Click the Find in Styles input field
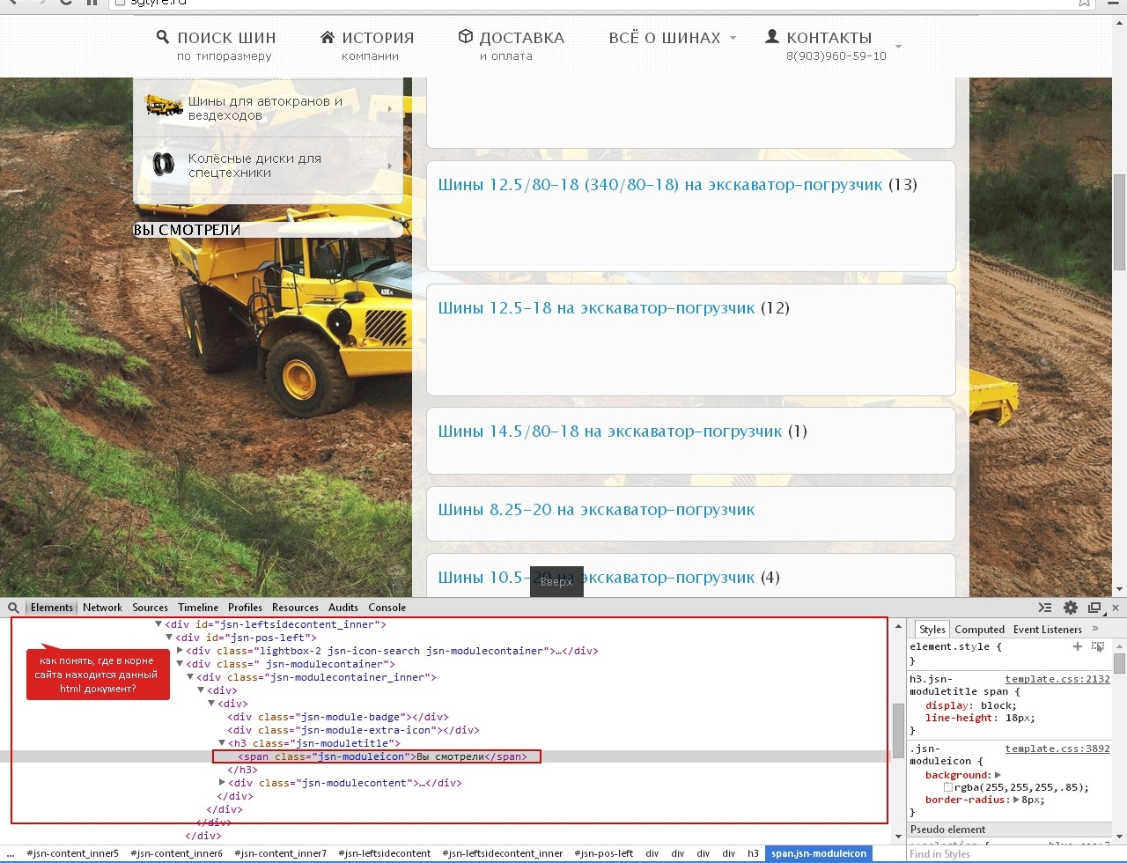1127x863 pixels. (1004, 853)
